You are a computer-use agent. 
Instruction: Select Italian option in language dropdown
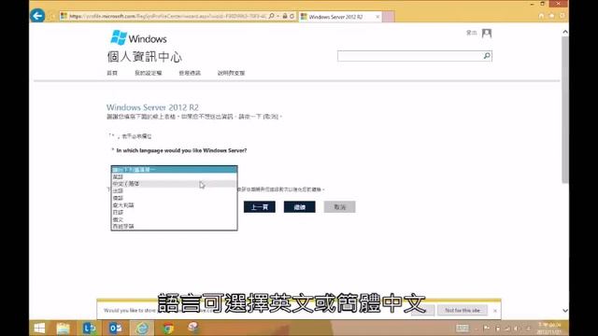175,205
